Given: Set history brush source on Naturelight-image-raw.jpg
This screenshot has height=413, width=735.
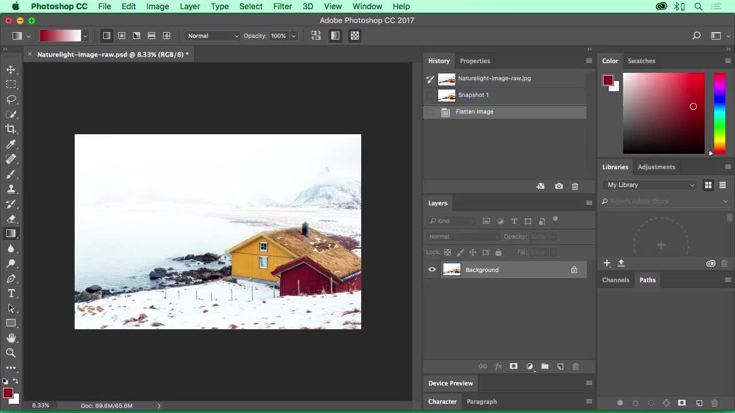Looking at the screenshot, I should 430,79.
